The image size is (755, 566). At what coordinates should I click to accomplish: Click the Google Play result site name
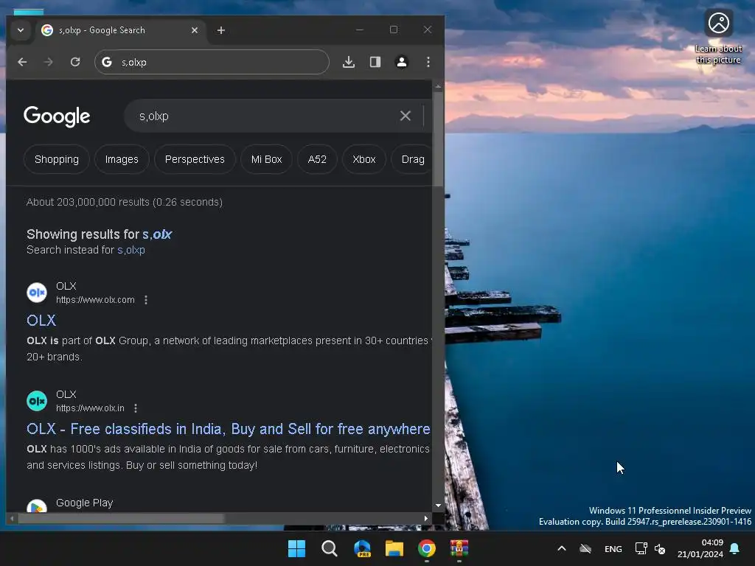pos(84,503)
